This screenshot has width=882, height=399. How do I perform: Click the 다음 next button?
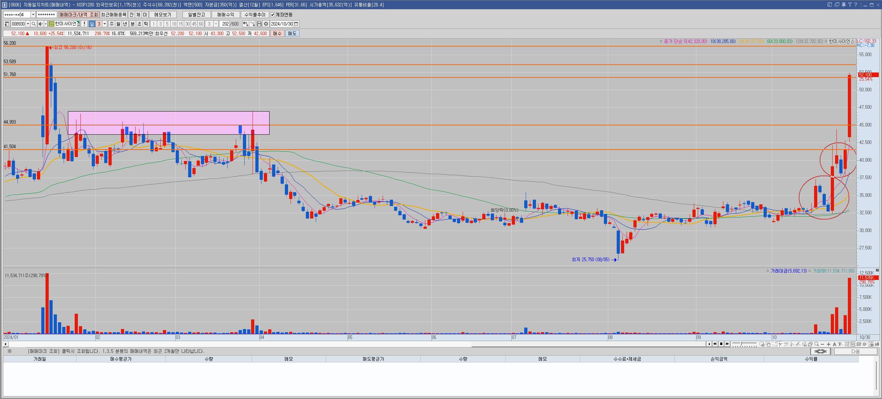(x=855, y=351)
